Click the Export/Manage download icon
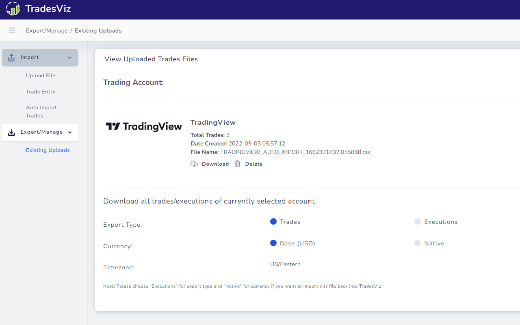Screen dimensions: 520x325 (11, 132)
